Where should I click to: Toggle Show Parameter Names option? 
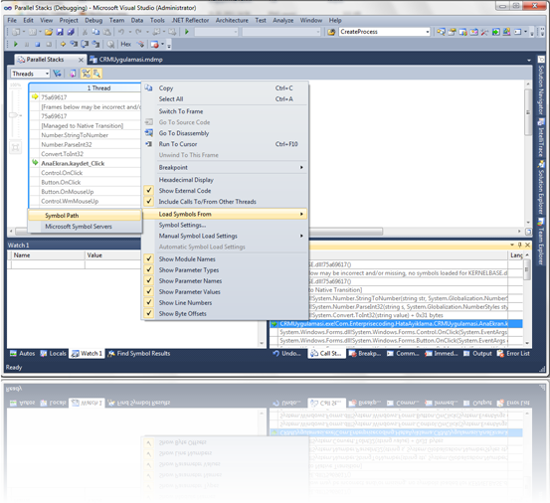[190, 280]
